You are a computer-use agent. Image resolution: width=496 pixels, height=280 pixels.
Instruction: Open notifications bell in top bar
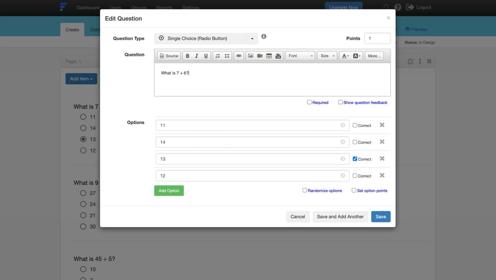click(386, 7)
